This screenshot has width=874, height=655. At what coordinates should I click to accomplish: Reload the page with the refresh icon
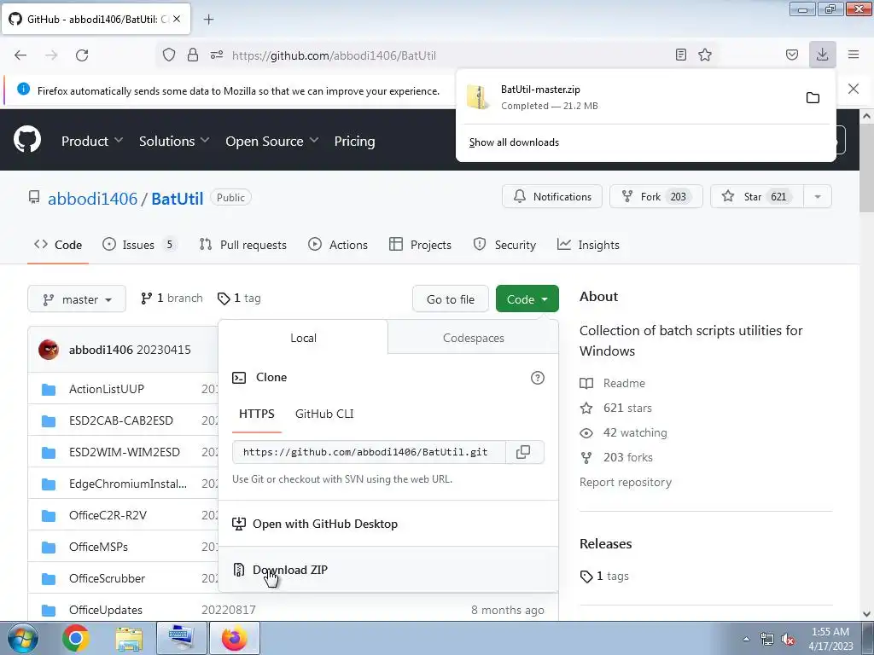[x=82, y=55]
